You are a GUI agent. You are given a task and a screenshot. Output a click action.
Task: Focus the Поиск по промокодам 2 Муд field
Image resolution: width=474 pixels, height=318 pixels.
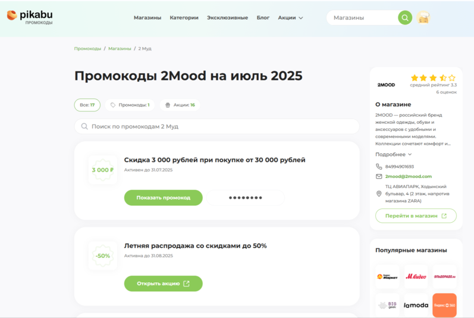click(216, 126)
